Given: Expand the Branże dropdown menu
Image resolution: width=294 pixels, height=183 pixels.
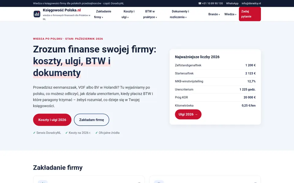Looking at the screenshot, I should pyautogui.click(x=214, y=14).
